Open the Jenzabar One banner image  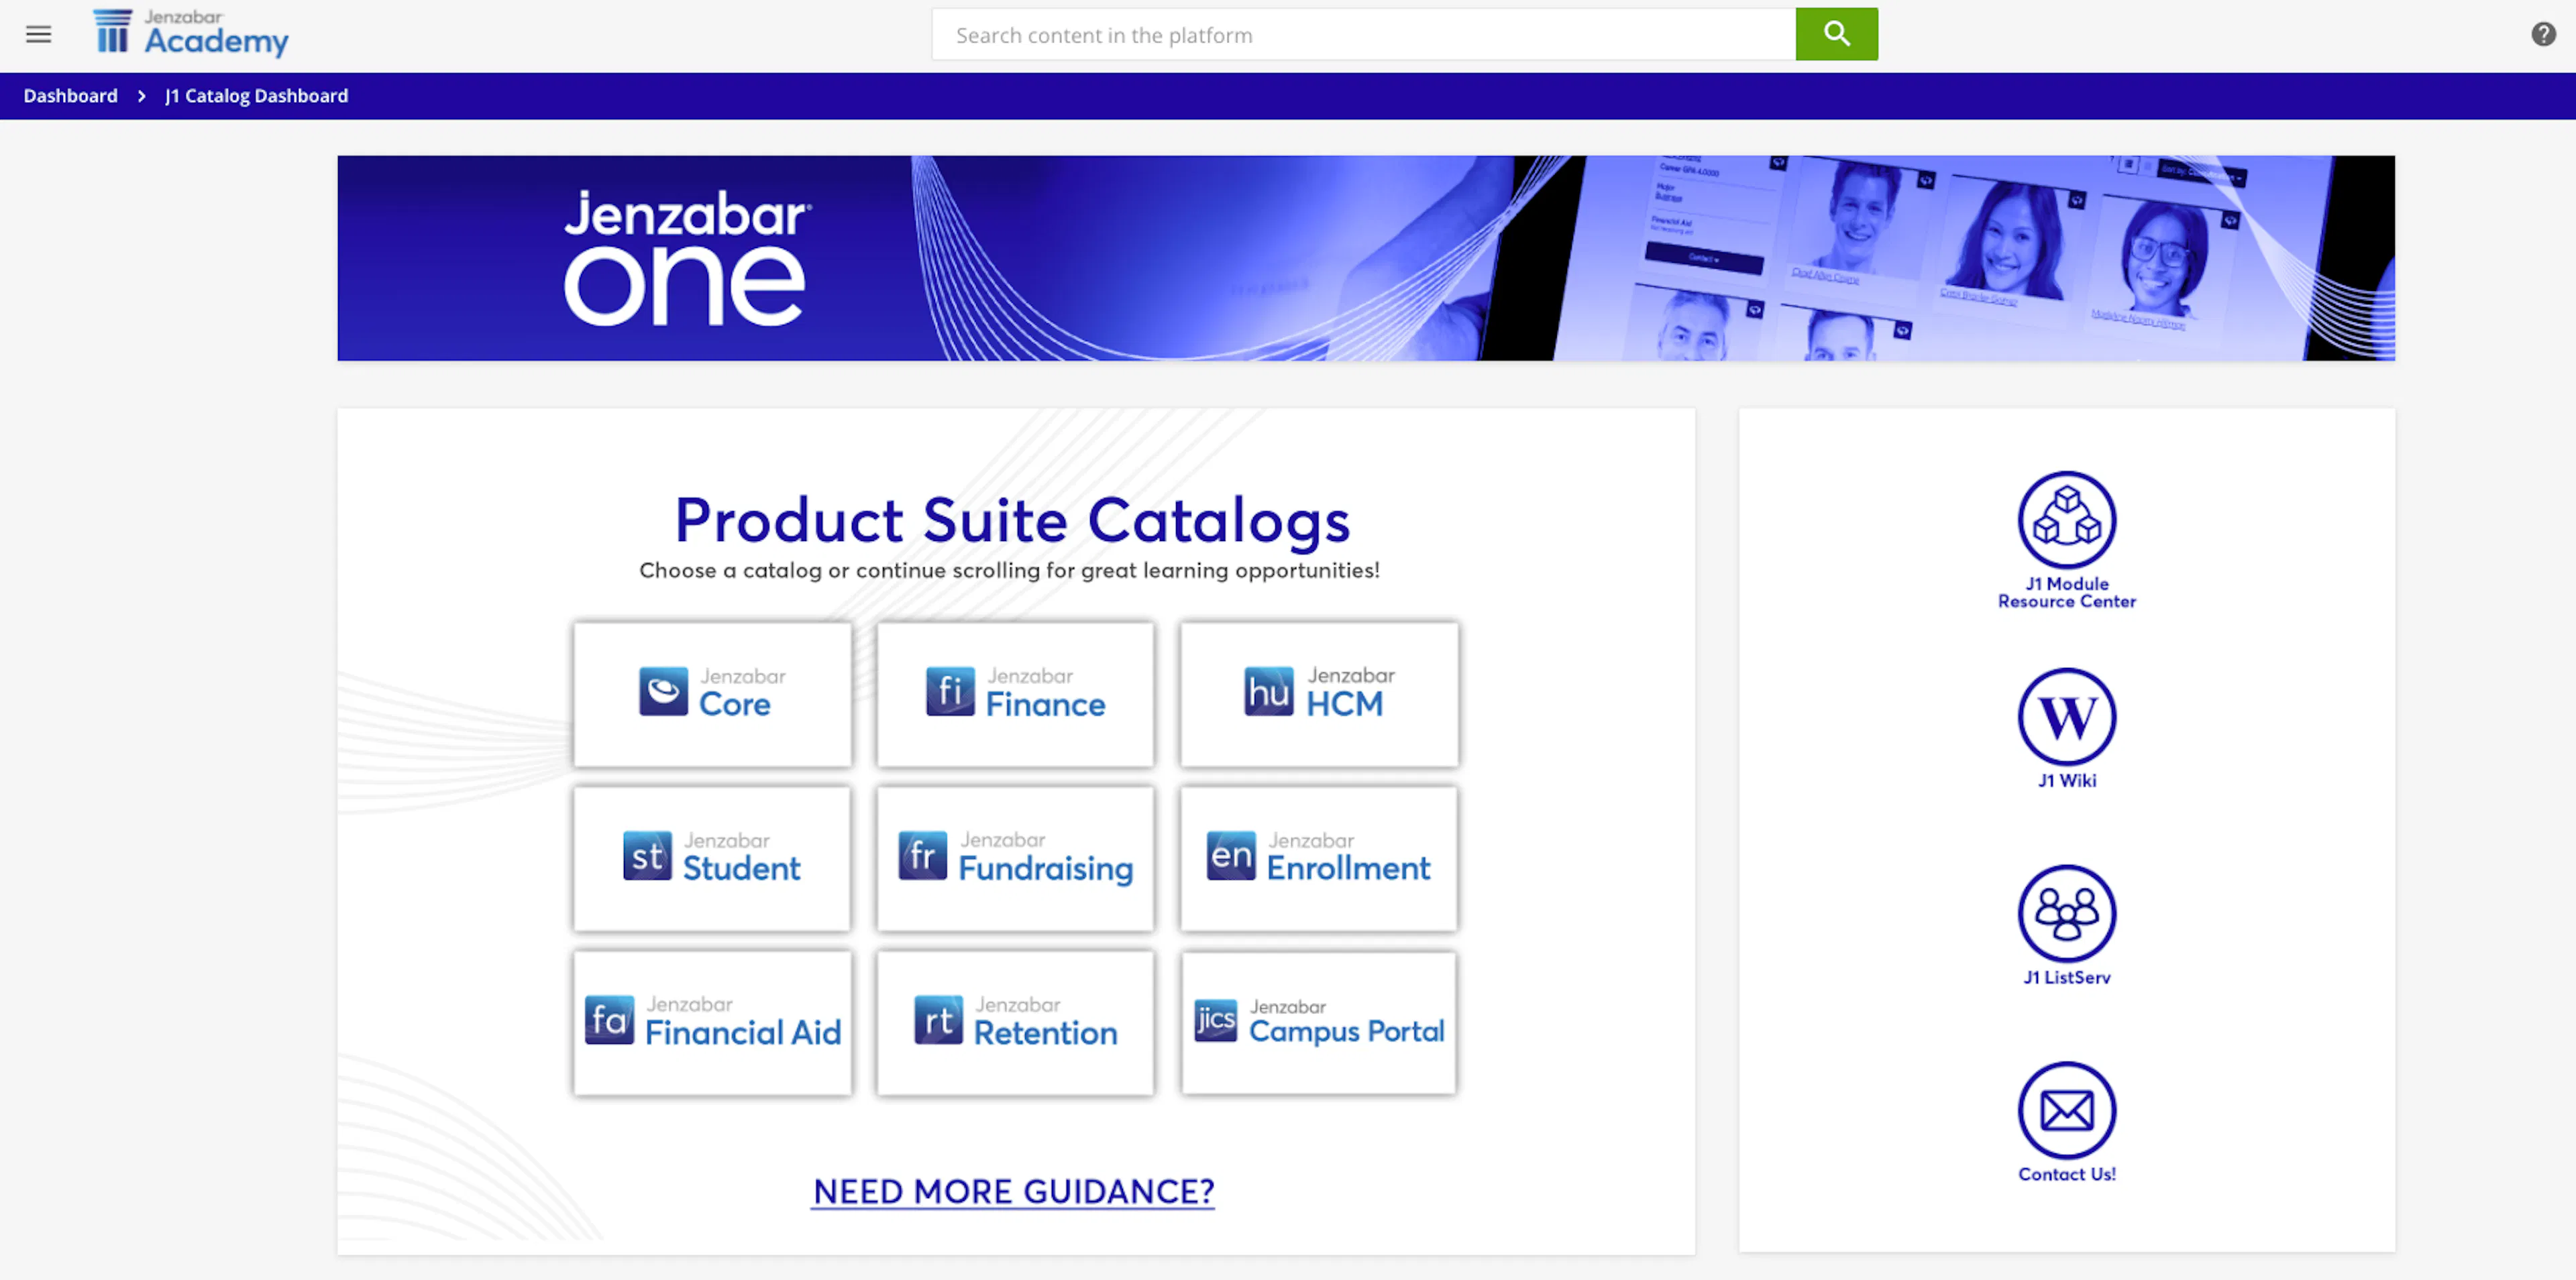pos(1366,257)
